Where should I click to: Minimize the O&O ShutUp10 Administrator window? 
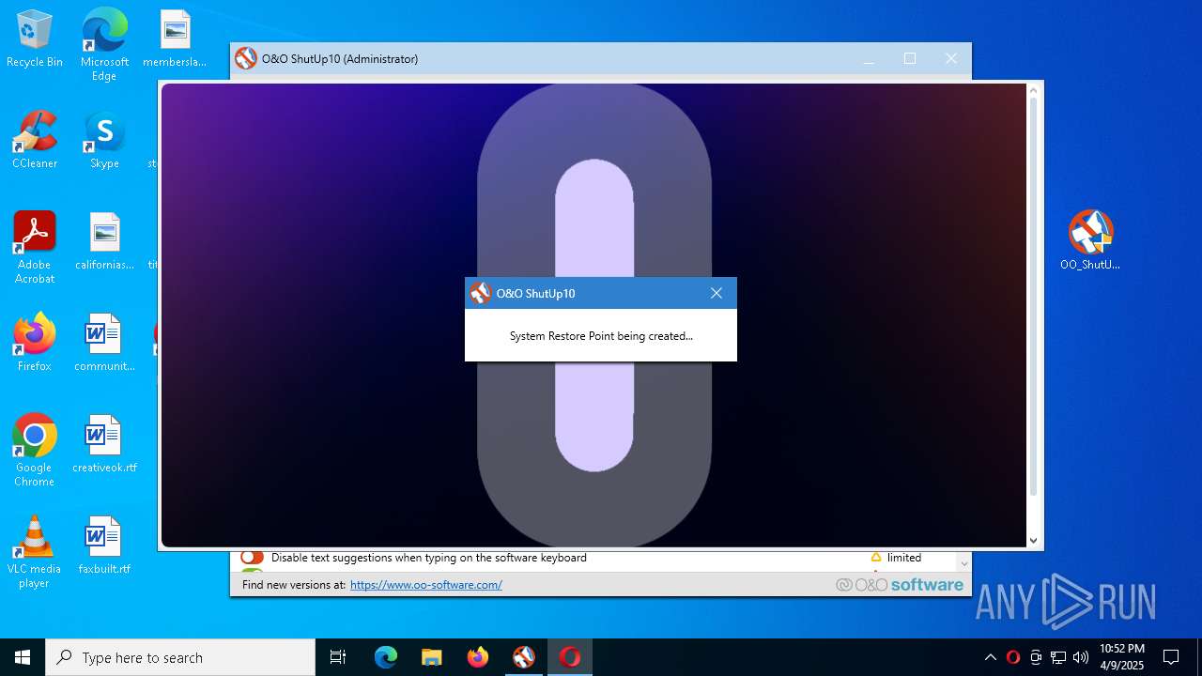869,58
